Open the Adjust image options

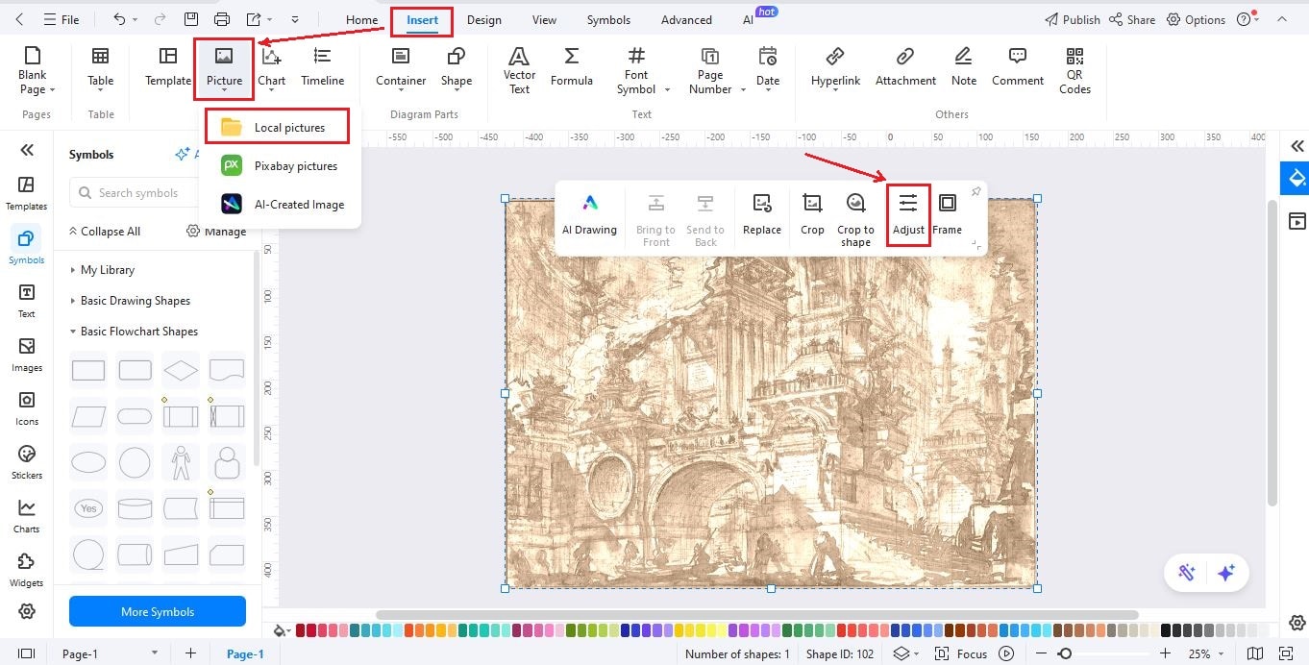[908, 214]
